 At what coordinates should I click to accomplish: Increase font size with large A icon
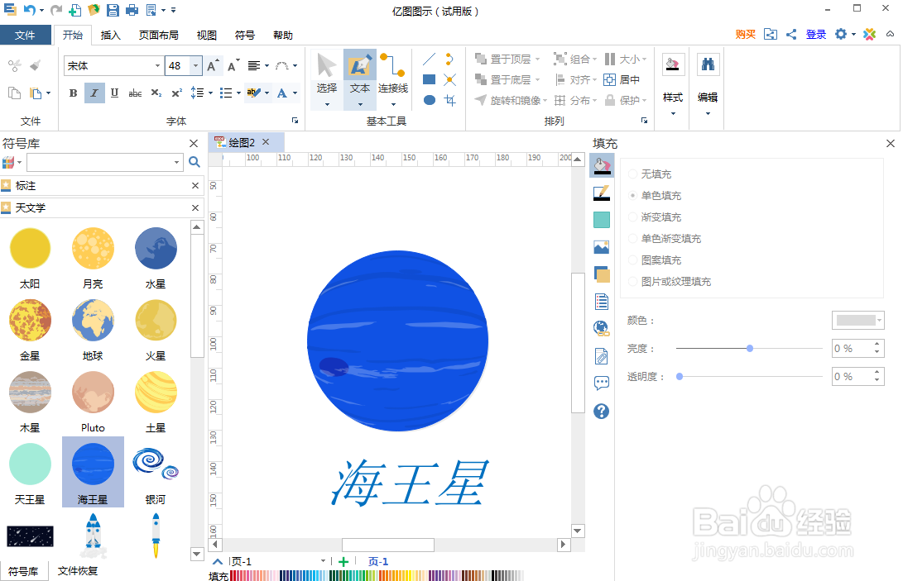point(213,66)
